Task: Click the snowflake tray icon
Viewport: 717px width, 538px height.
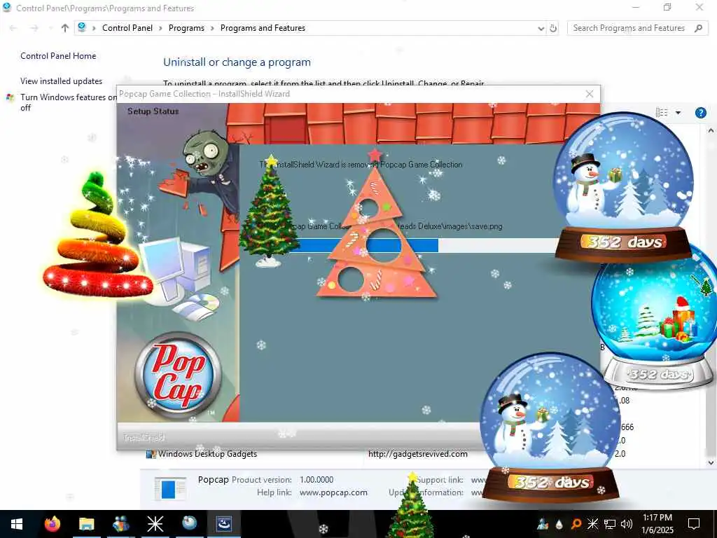Action: [592, 524]
